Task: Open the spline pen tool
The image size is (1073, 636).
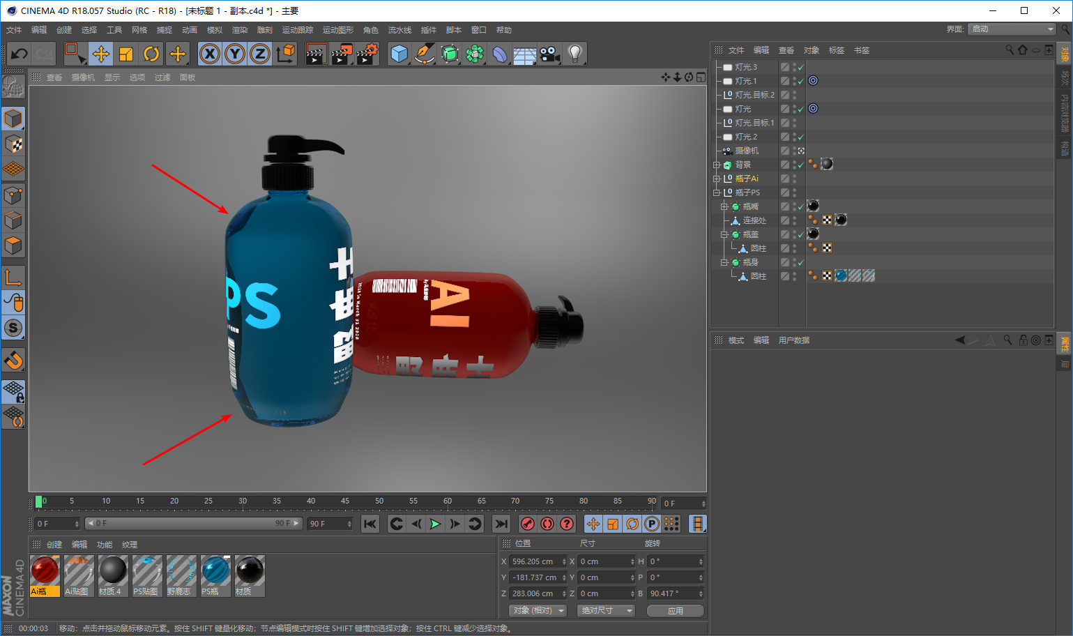Action: [x=424, y=54]
